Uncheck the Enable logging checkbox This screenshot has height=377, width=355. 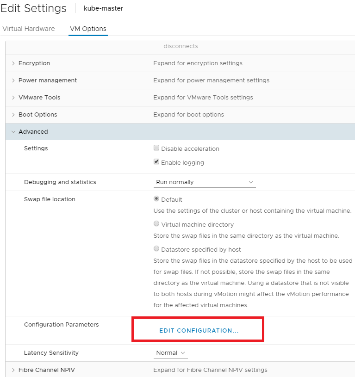click(x=156, y=162)
